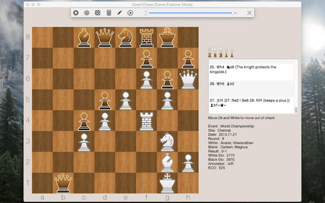This screenshot has height=203, width=325.
Task: Select the white pawn on f6
Action: [x=147, y=80]
